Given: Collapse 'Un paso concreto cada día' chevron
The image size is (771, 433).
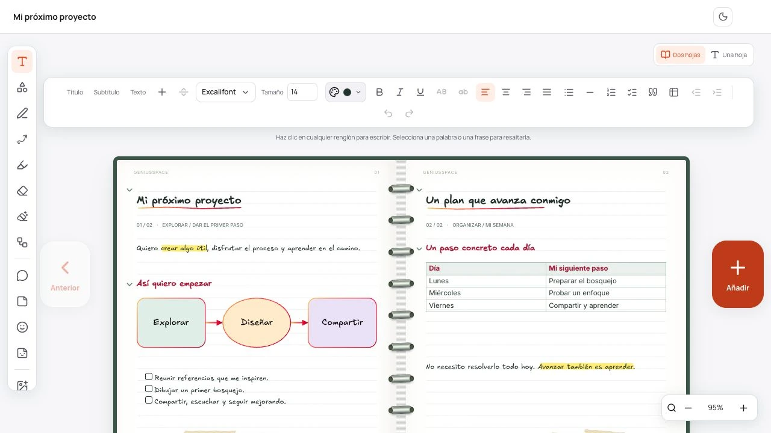Looking at the screenshot, I should (419, 249).
